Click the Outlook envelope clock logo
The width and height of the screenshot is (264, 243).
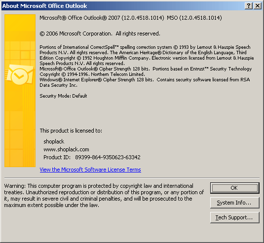[20, 74]
